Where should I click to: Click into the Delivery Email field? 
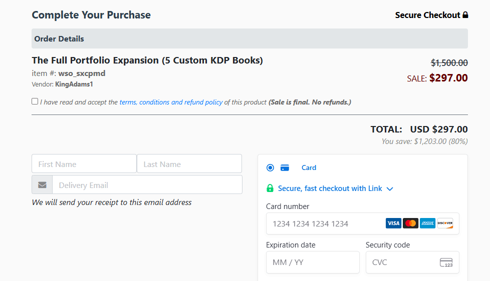pyautogui.click(x=147, y=184)
